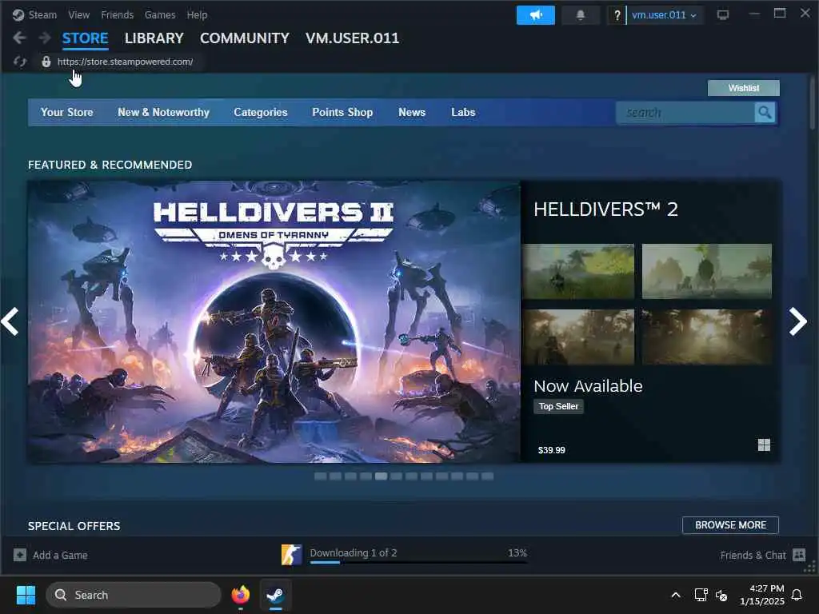Go back with the left arrow

pyautogui.click(x=19, y=38)
